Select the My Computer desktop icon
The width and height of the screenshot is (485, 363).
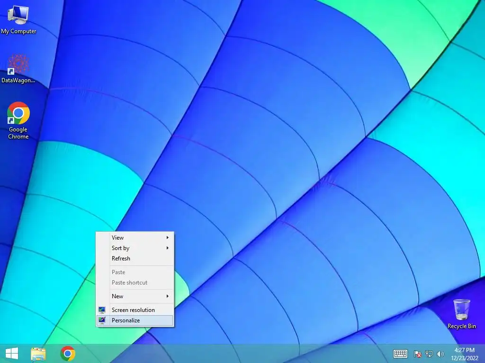point(18,20)
